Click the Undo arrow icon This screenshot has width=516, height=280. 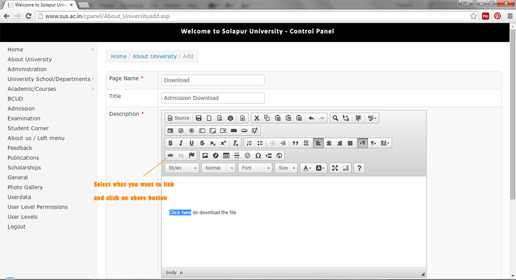pyautogui.click(x=311, y=118)
